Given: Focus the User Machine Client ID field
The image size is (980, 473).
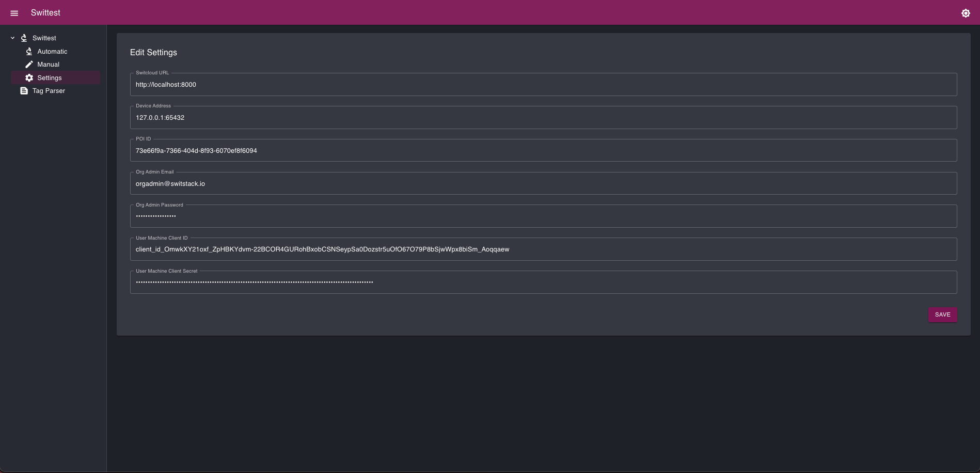Looking at the screenshot, I should [543, 249].
